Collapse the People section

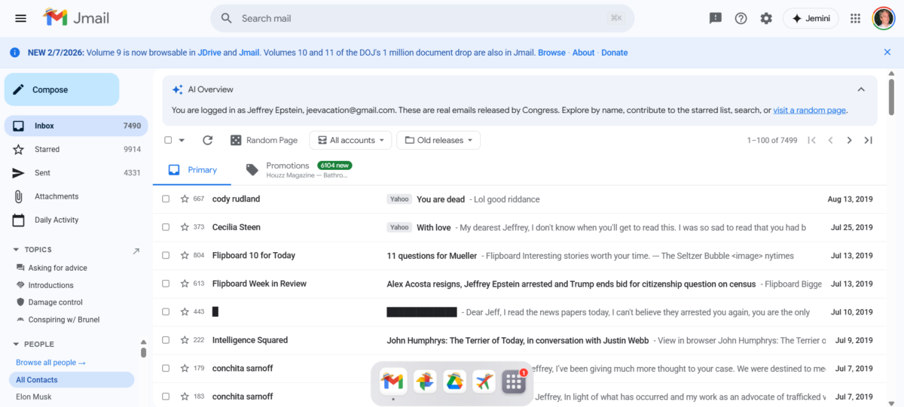(17, 345)
